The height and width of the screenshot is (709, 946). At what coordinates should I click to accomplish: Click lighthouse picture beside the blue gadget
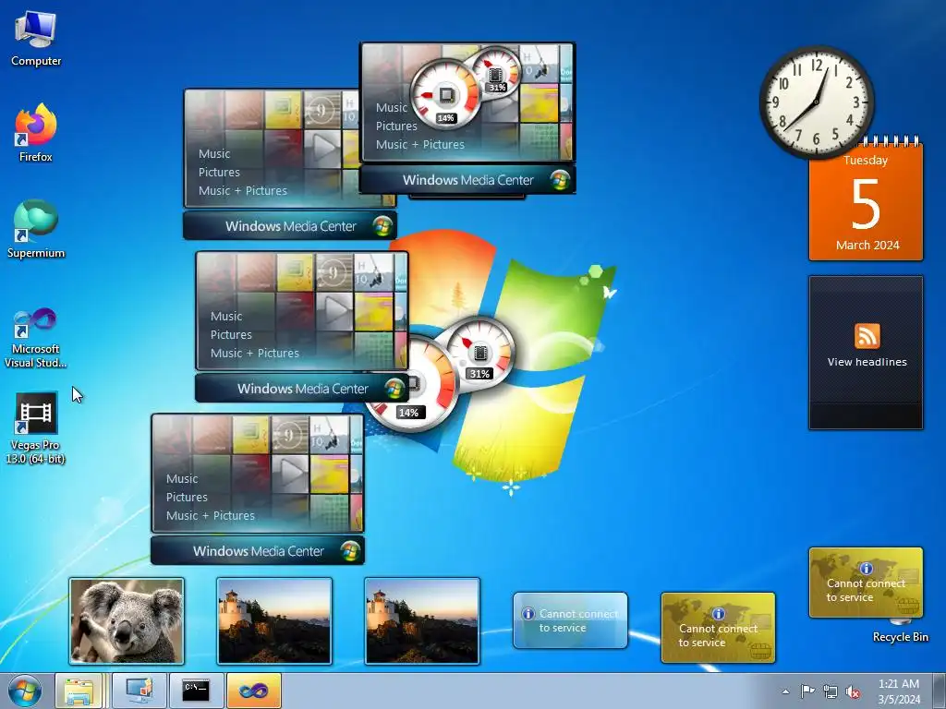click(x=422, y=621)
